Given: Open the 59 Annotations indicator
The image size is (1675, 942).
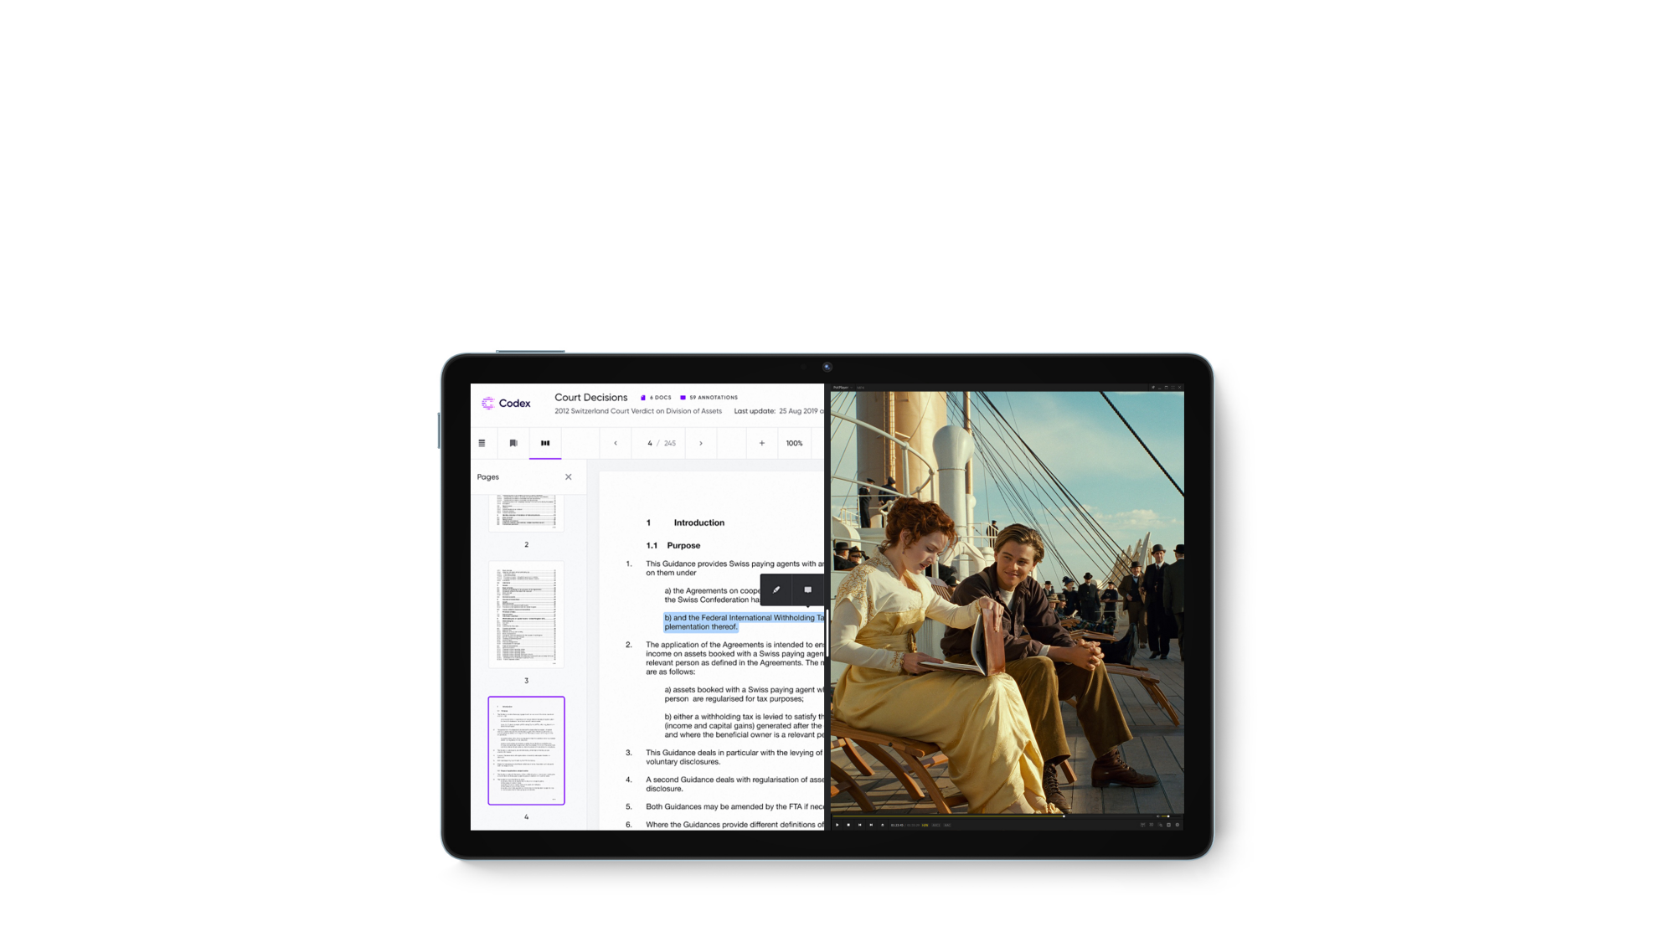Looking at the screenshot, I should point(709,398).
